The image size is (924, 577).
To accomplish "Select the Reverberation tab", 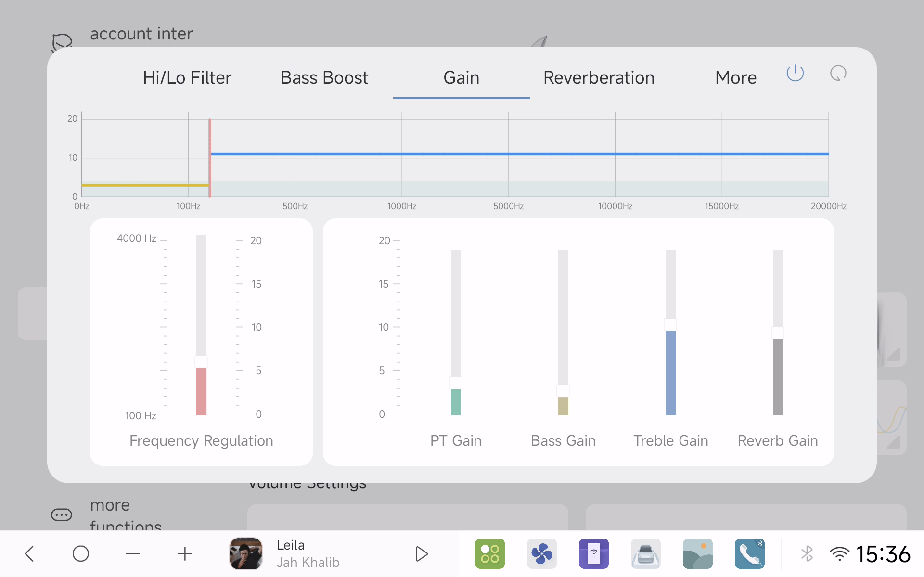I will tap(599, 78).
